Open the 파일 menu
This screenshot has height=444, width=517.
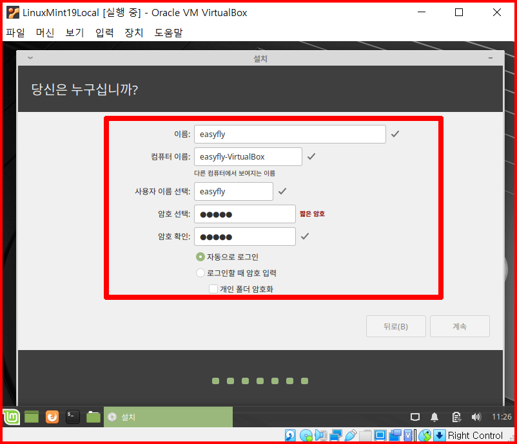[x=15, y=33]
